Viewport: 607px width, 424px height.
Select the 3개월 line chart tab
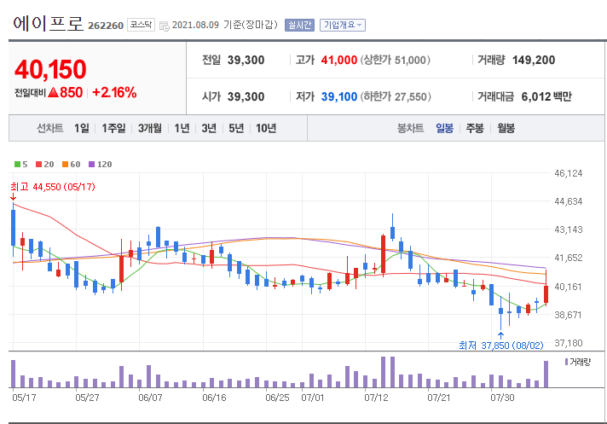[x=149, y=128]
